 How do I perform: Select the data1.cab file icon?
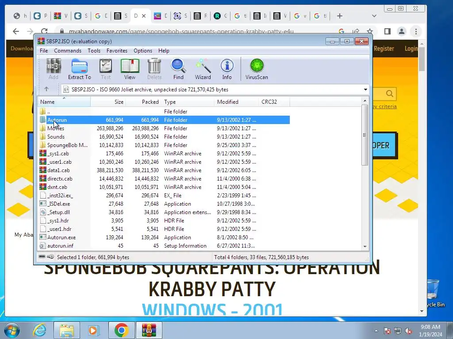[43, 170]
